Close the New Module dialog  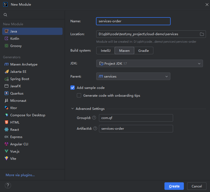coord(207,5)
